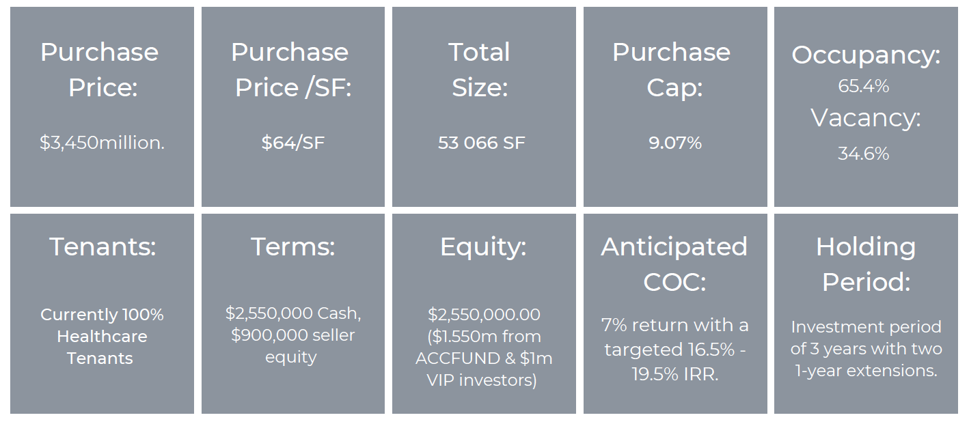The image size is (969, 424).
Task: Click the Equity heading
Action: (x=484, y=246)
